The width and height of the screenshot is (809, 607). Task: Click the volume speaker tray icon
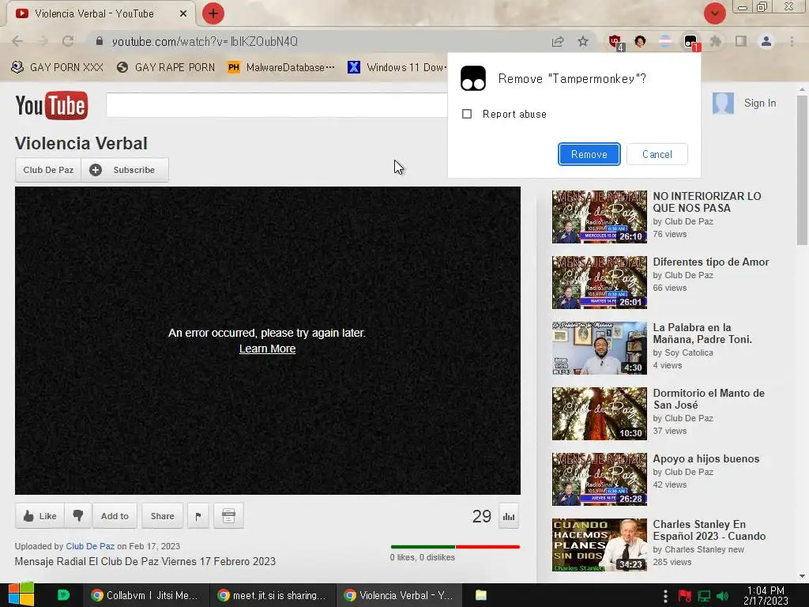pyautogui.click(x=722, y=596)
